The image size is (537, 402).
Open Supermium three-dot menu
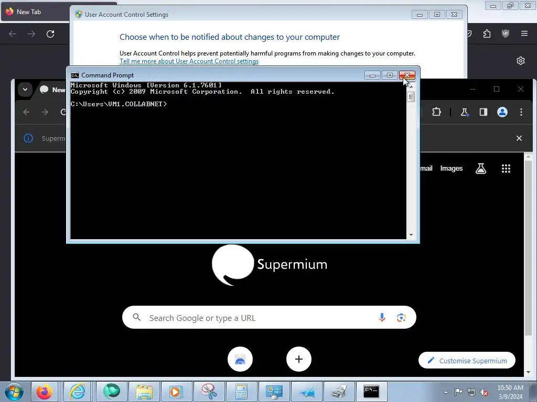point(521,112)
